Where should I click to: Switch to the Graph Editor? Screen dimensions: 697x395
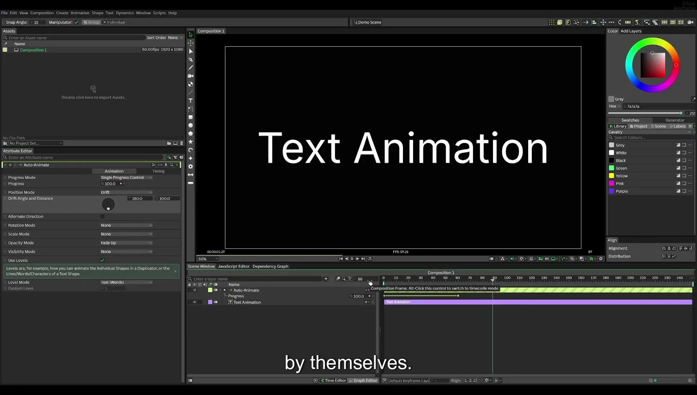(x=363, y=380)
